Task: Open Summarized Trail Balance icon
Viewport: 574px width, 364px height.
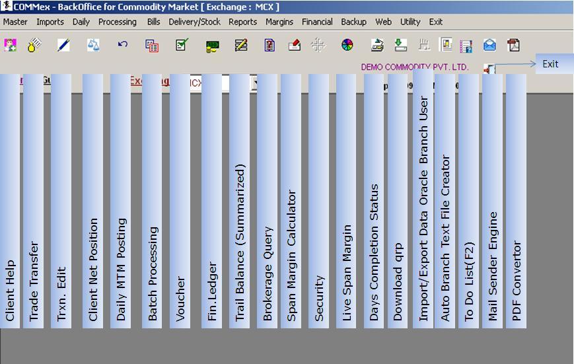Action: 241,45
